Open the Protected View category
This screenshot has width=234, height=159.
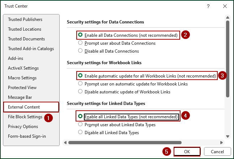[x=22, y=88]
